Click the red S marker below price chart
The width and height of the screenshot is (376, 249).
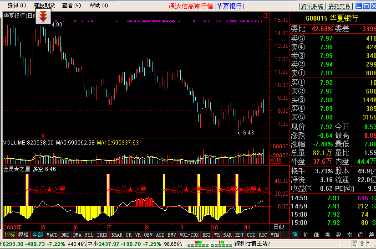point(43,135)
